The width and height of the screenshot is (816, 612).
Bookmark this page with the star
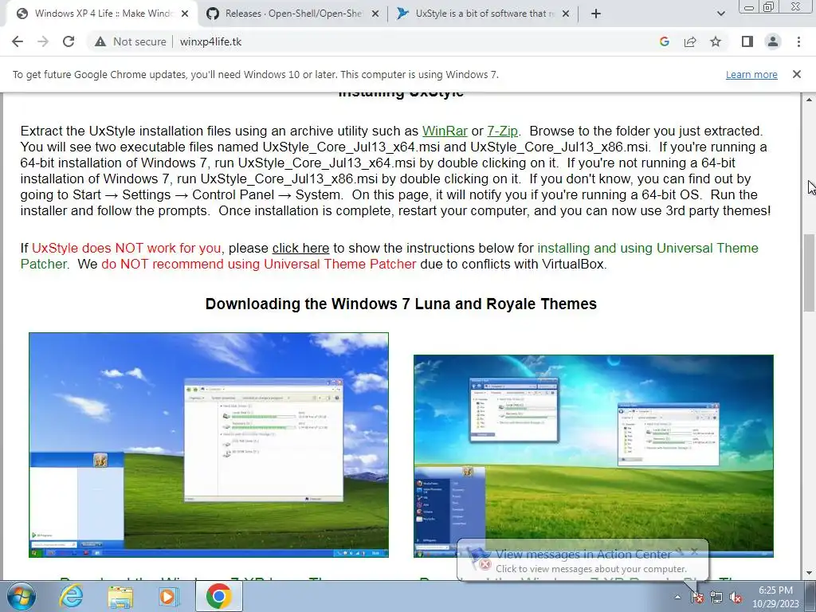(x=716, y=41)
